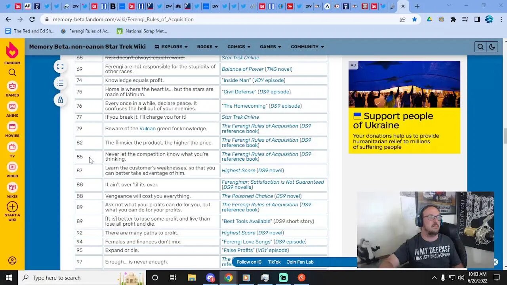Expand the GAMES dropdown menu
The height and width of the screenshot is (285, 507).
[x=271, y=47]
